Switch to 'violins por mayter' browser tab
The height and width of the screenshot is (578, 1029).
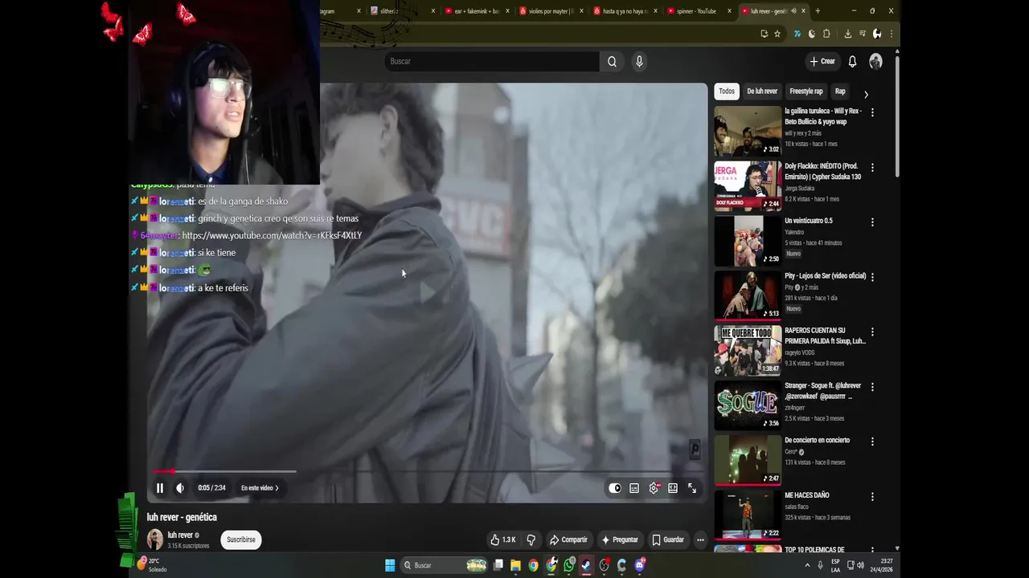coord(551,11)
